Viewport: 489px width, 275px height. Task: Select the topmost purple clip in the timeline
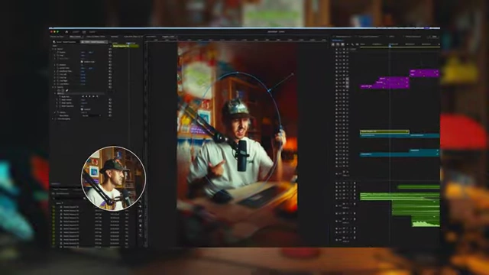(x=424, y=71)
